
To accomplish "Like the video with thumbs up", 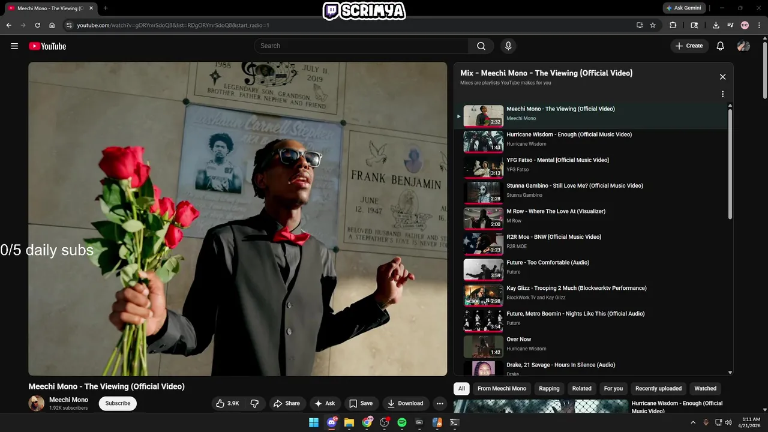I will tap(228, 403).
